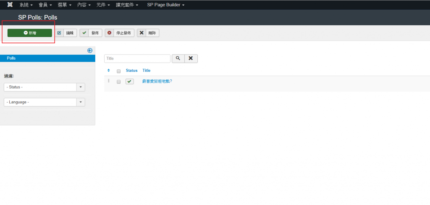
Task: Check the select-all checkbox in header
Action: (x=119, y=71)
